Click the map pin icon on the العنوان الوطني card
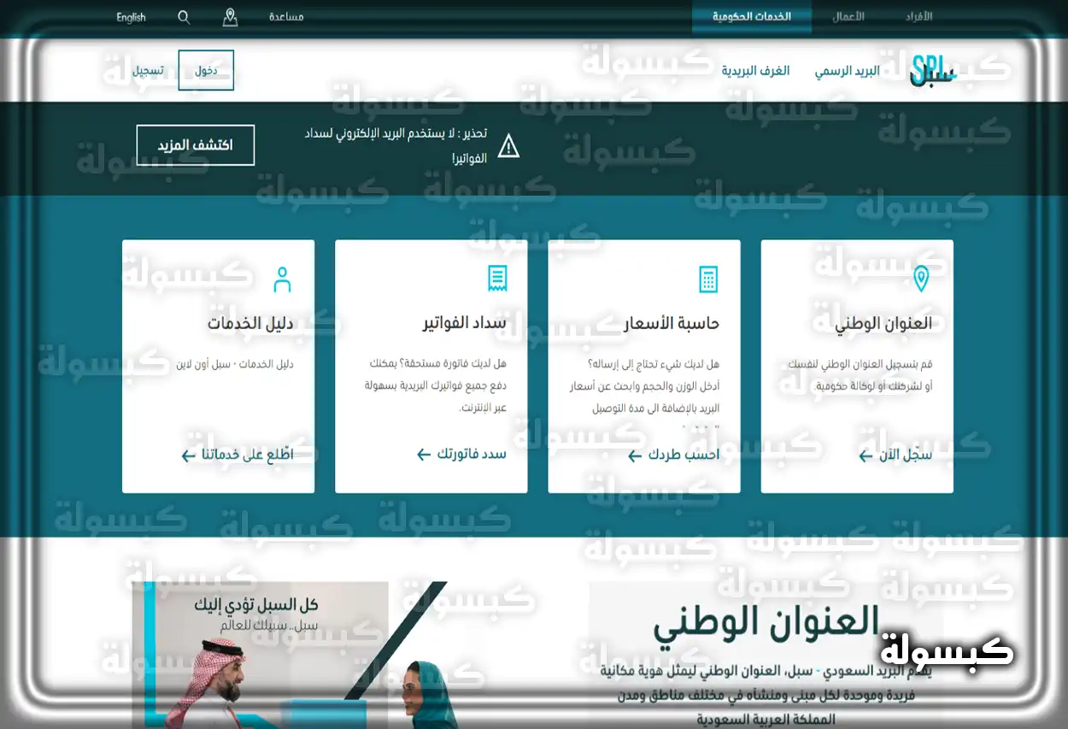The image size is (1068, 729). click(x=922, y=278)
